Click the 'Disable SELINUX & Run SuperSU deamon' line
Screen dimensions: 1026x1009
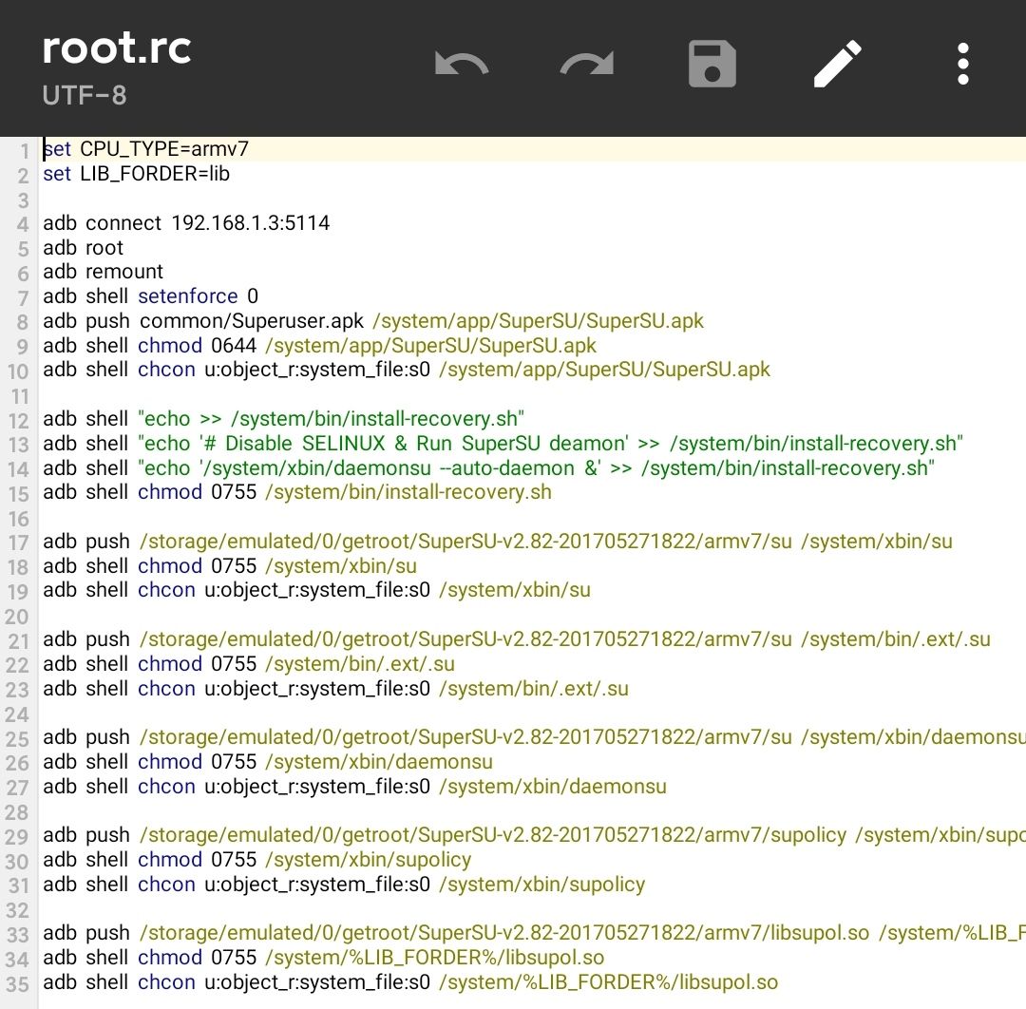tap(503, 444)
